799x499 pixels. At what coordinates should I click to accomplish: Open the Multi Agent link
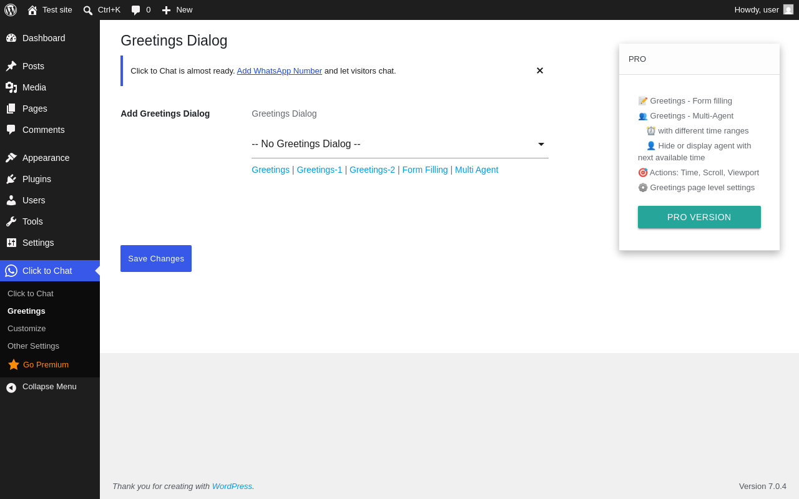pos(477,170)
